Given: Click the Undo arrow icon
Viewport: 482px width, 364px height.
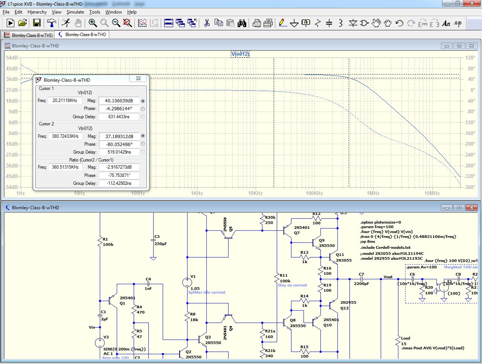Looking at the screenshot, I should click(x=399, y=23).
